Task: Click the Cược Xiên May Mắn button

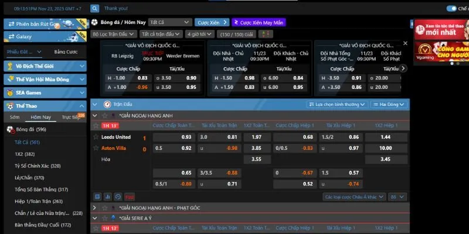Action: click(x=259, y=22)
